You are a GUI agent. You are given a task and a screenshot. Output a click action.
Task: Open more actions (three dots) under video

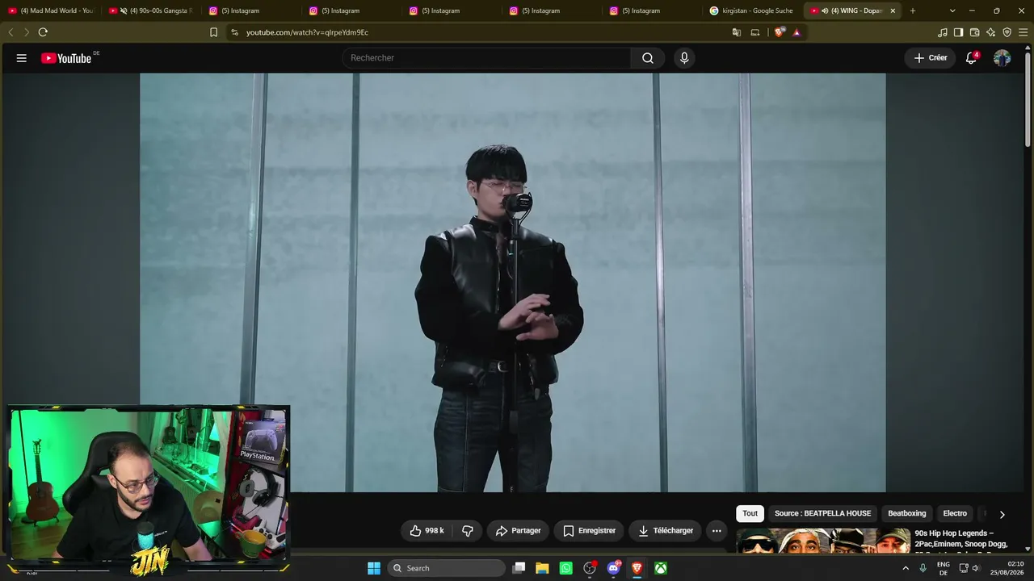[717, 531]
